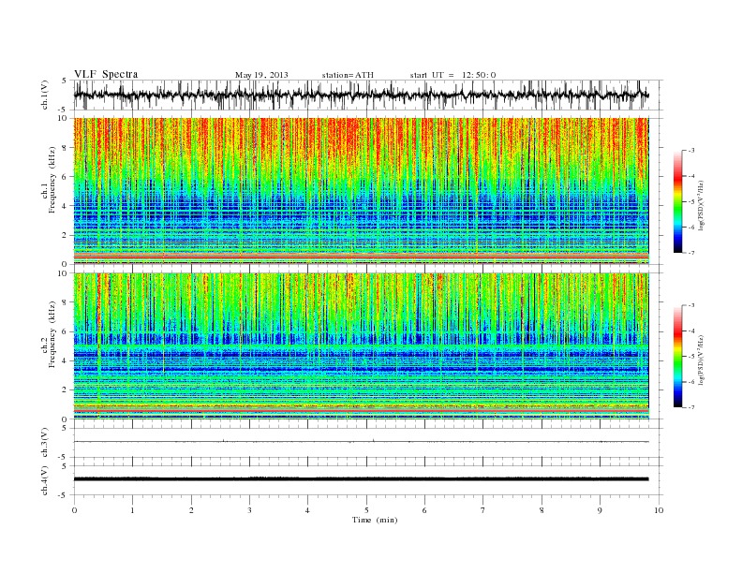Click the "-3" tick on ch.1 colorbar
Image resolution: width=742 pixels, height=573 pixels.
pos(691,151)
